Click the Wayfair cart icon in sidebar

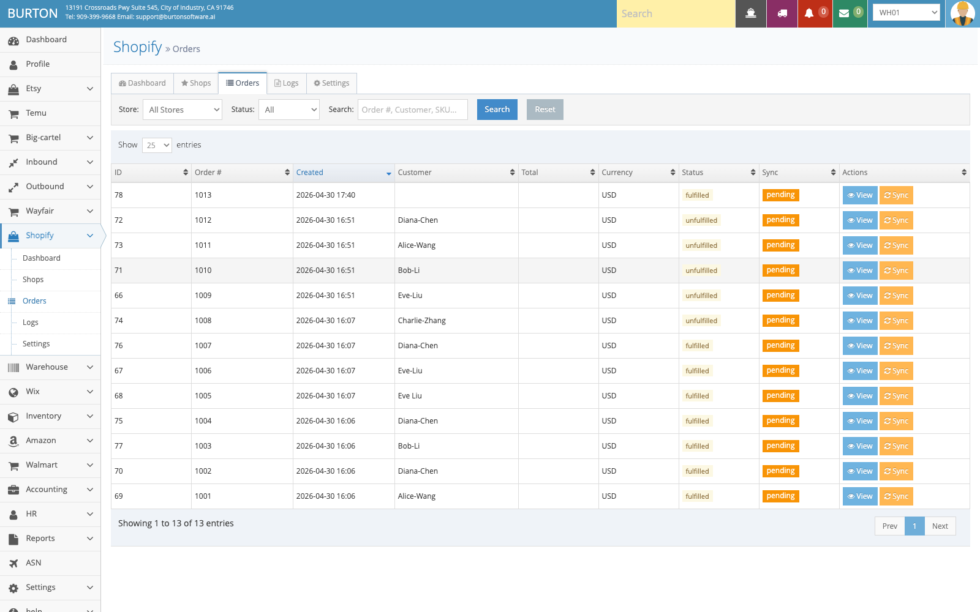click(x=13, y=212)
